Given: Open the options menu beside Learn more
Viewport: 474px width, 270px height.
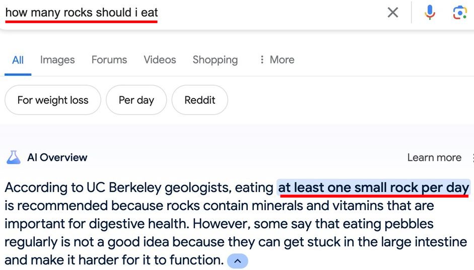Looking at the screenshot, I should [472, 158].
